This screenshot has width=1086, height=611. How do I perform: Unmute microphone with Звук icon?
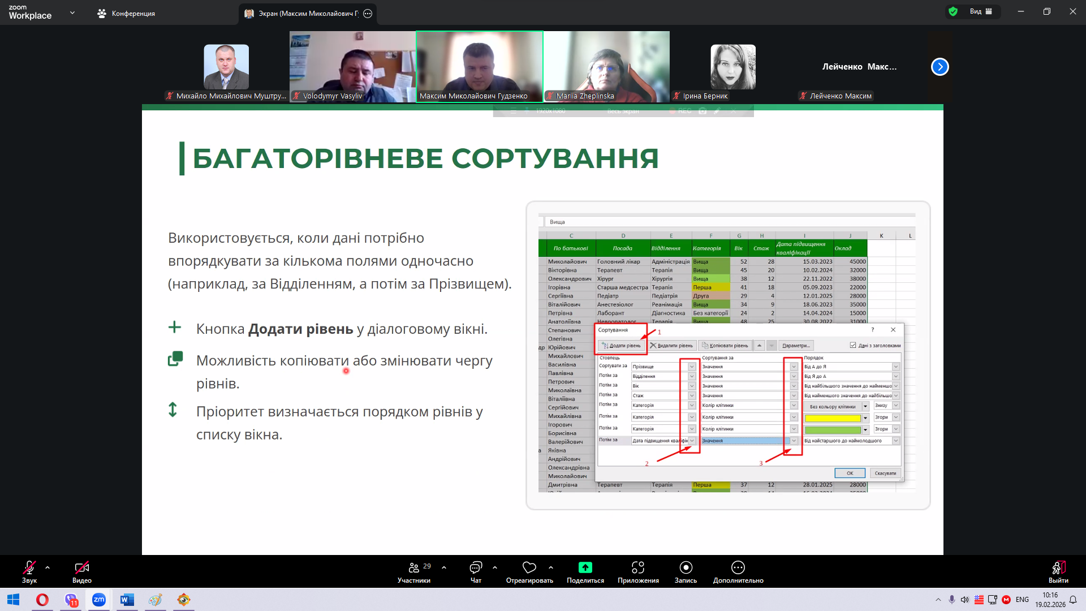[x=29, y=567]
